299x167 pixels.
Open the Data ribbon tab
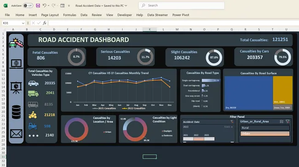[x=84, y=15]
